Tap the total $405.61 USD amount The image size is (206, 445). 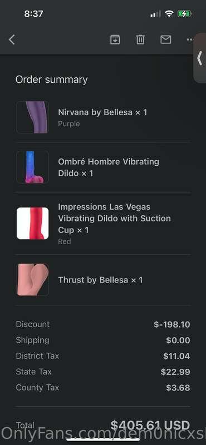(150, 425)
